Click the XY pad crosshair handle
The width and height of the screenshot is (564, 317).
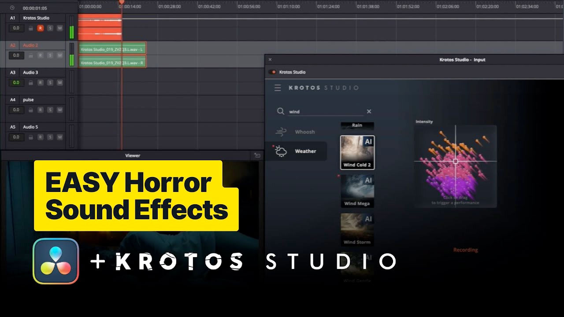456,161
